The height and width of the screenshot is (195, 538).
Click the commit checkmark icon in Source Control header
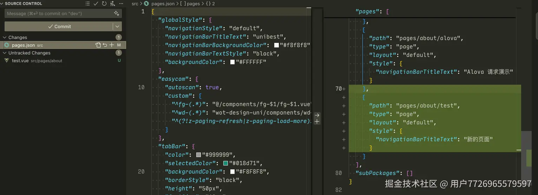click(96, 4)
